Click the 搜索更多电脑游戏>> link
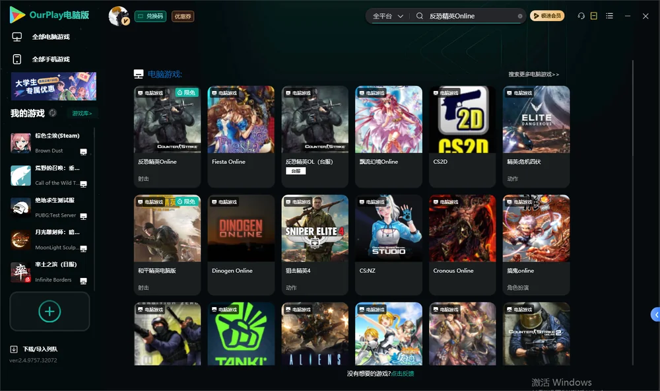 [x=533, y=74]
